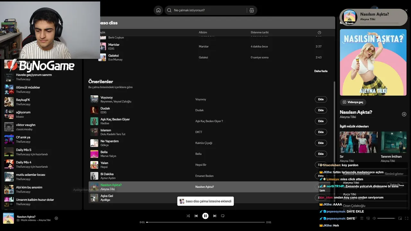Skip to the next track
This screenshot has width=411, height=231.
[x=214, y=216]
